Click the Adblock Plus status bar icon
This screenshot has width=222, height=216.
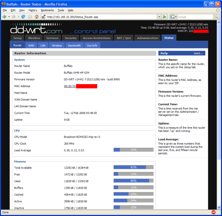pos(213,213)
